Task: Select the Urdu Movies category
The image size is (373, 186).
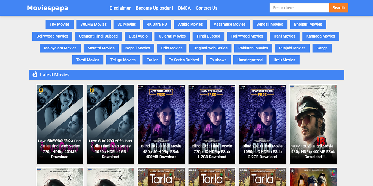Action: coord(284,60)
